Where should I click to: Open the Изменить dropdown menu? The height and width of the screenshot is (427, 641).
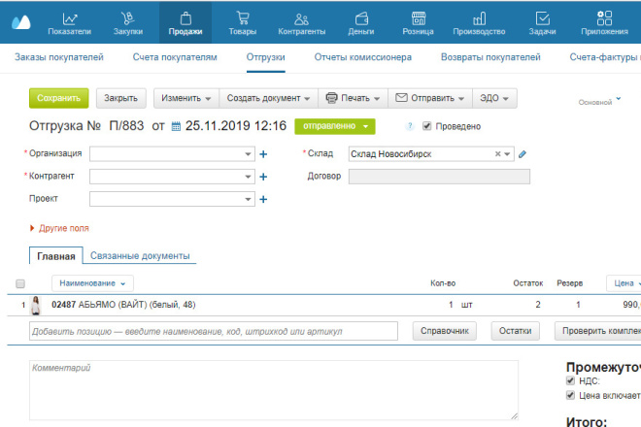[186, 98]
